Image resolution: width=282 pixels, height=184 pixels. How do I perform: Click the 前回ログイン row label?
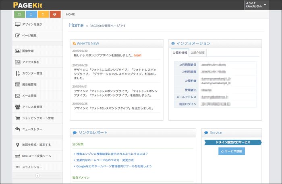pos(188,104)
